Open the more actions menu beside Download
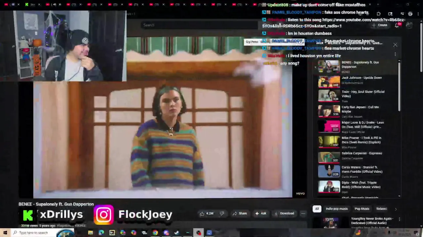Image resolution: width=423 pixels, height=237 pixels. pos(303,213)
